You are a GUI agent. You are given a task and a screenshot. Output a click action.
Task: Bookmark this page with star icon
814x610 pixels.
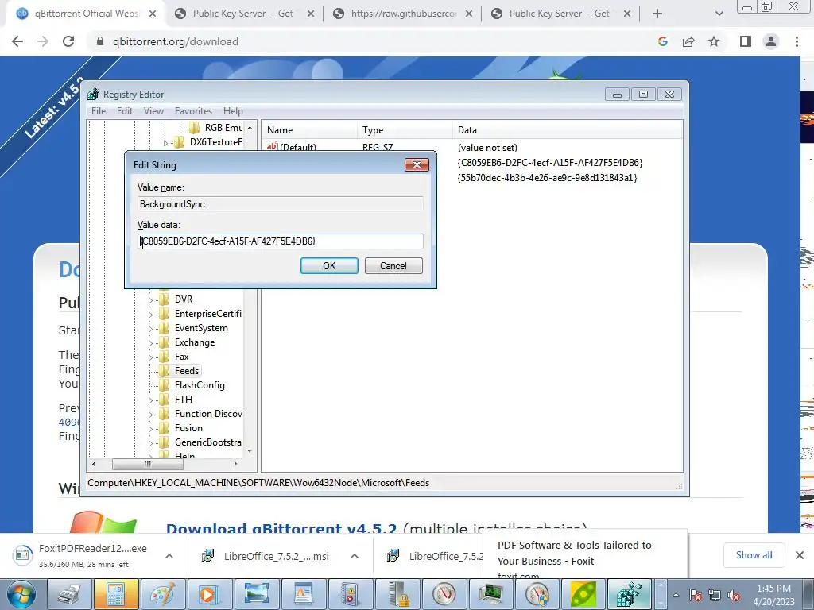point(714,41)
